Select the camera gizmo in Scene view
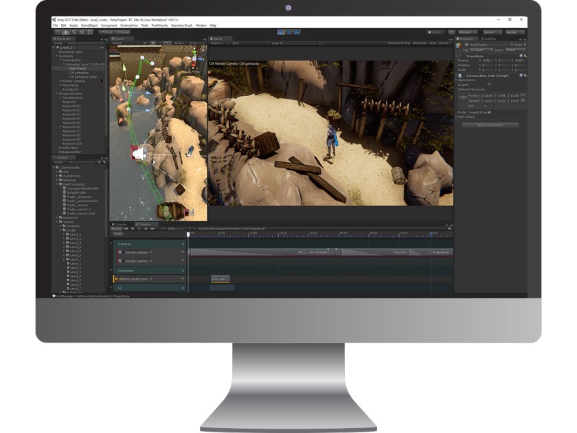Viewport: 577px width, 433px height. 139,153
